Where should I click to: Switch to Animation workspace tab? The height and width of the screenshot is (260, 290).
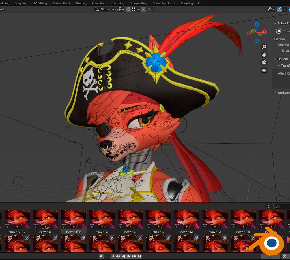[x=99, y=3]
